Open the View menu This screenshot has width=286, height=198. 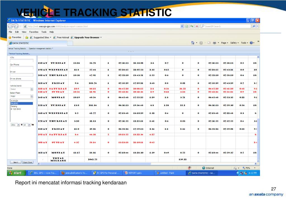click(24, 32)
